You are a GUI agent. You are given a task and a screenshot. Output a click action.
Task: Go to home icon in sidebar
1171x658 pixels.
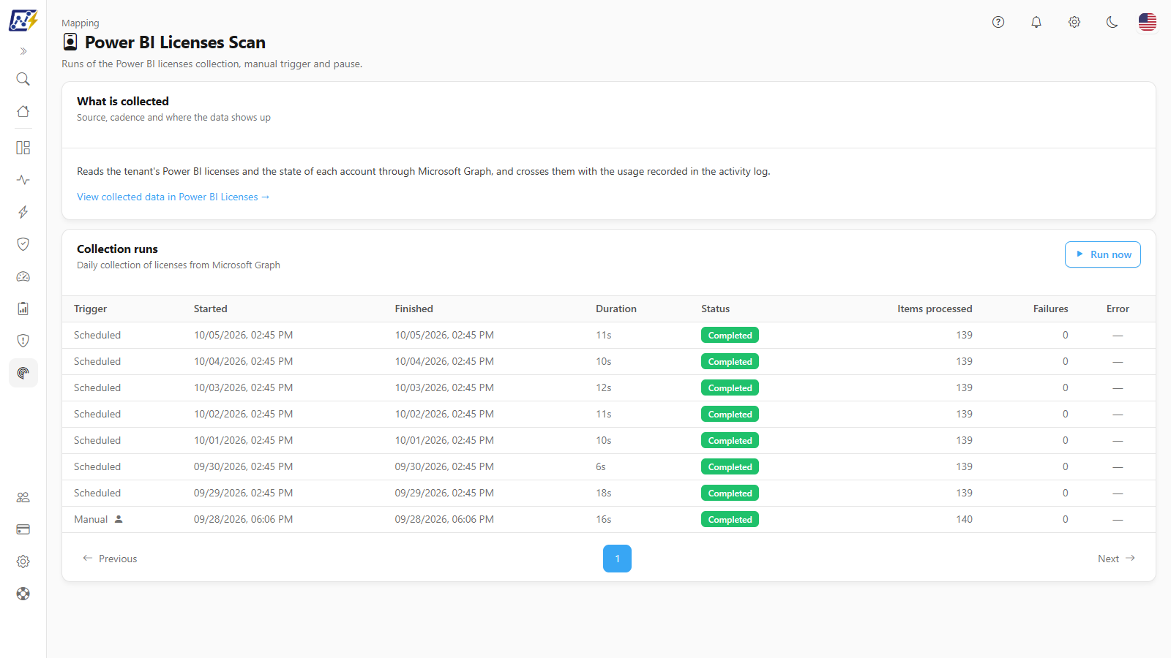23,111
